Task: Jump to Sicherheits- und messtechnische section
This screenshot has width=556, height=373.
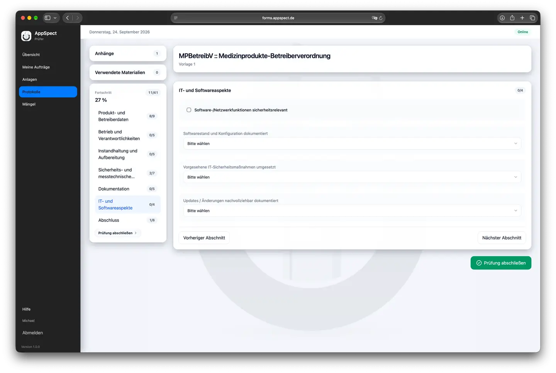Action: (x=128, y=173)
